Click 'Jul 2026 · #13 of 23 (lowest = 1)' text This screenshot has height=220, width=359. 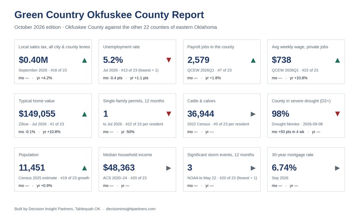pos(131,70)
